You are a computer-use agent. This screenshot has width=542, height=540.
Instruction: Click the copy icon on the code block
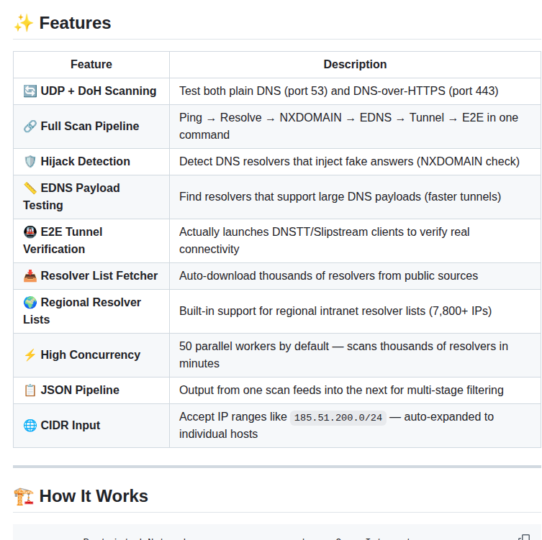tap(525, 537)
